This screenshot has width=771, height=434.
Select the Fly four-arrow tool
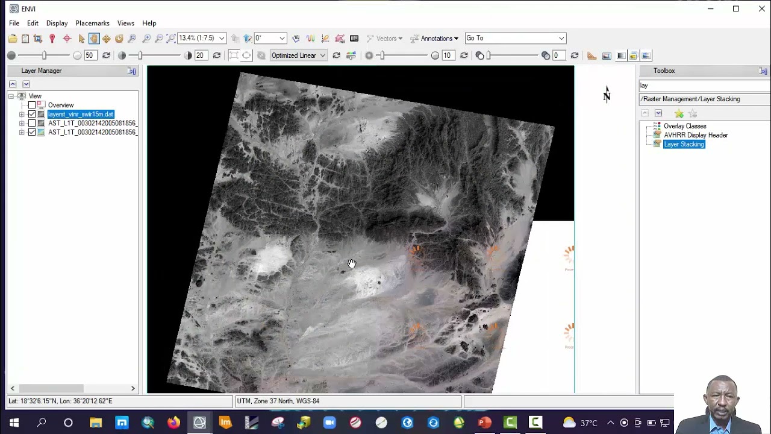[107, 39]
